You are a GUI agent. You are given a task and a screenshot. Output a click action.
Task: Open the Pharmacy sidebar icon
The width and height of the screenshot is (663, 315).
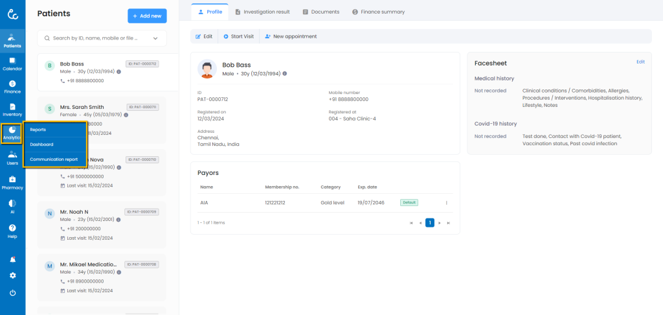(12, 182)
